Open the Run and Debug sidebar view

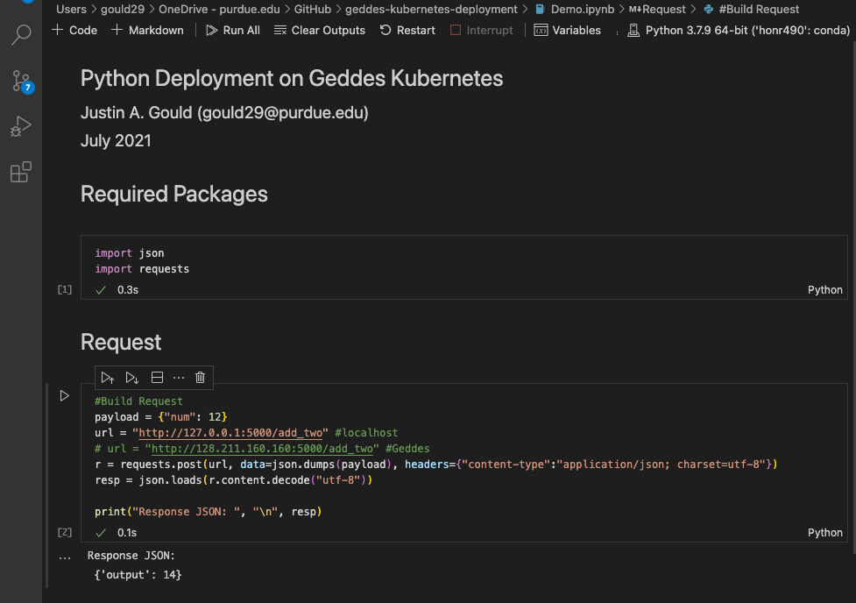[21, 125]
